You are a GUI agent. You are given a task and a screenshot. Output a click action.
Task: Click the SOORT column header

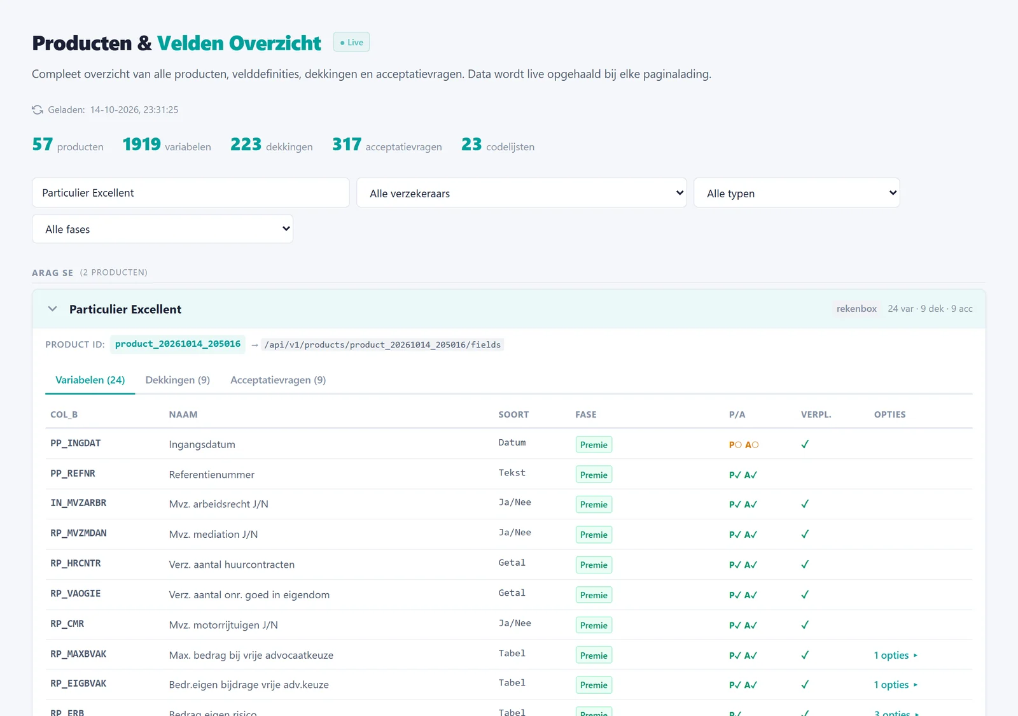(x=513, y=414)
